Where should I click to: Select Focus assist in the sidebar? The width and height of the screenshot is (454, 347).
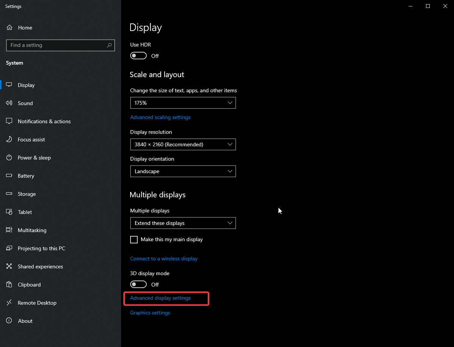[x=61, y=139]
